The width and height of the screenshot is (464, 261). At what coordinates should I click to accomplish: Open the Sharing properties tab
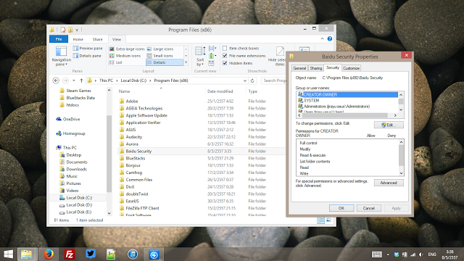(316, 68)
